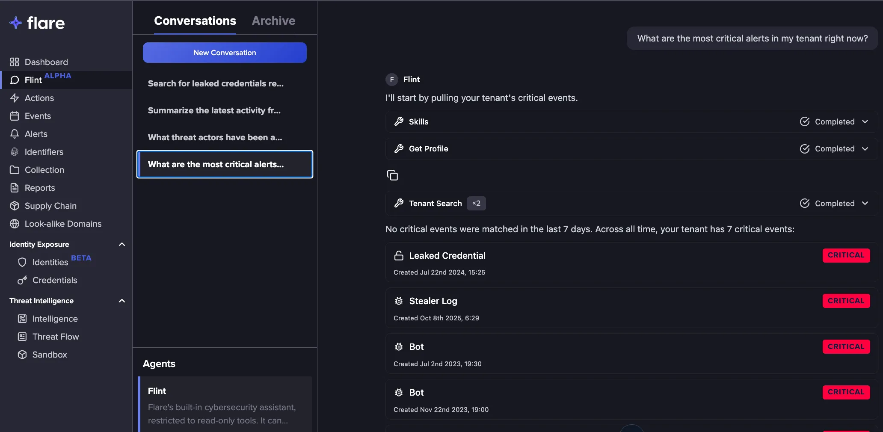Go to the Alerts page
This screenshot has height=432, width=883.
click(x=66, y=134)
